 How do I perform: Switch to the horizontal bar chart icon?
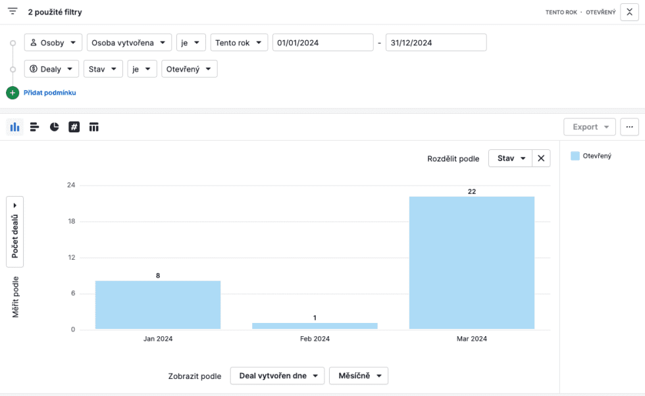pyautogui.click(x=34, y=127)
